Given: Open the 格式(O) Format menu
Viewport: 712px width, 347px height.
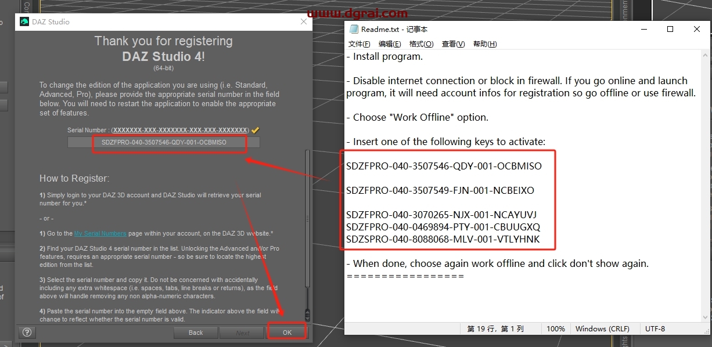Looking at the screenshot, I should pyautogui.click(x=421, y=44).
